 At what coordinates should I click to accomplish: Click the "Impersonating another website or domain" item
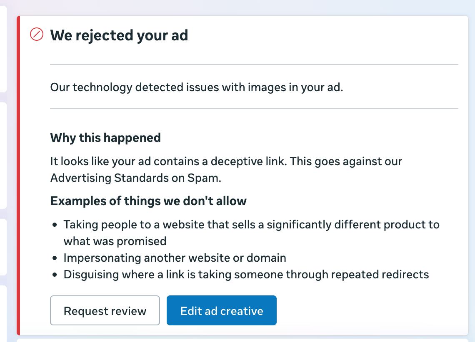point(175,258)
